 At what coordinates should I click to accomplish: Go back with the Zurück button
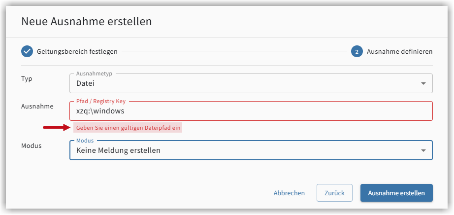pyautogui.click(x=334, y=193)
